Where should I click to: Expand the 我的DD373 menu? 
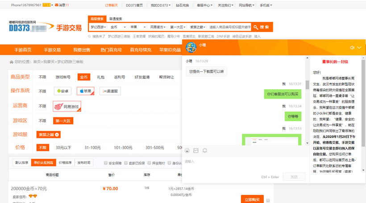(161, 5)
